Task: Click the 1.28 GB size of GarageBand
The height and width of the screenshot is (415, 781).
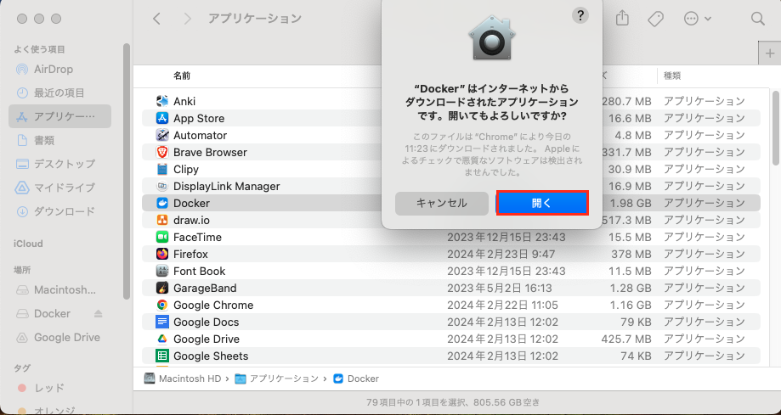Action: click(630, 288)
